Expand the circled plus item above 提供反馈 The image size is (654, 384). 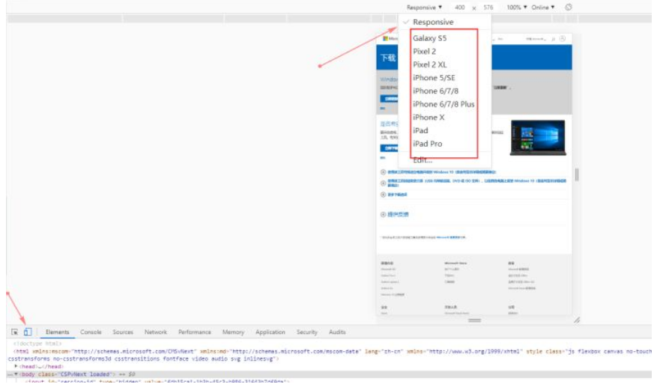tap(384, 194)
